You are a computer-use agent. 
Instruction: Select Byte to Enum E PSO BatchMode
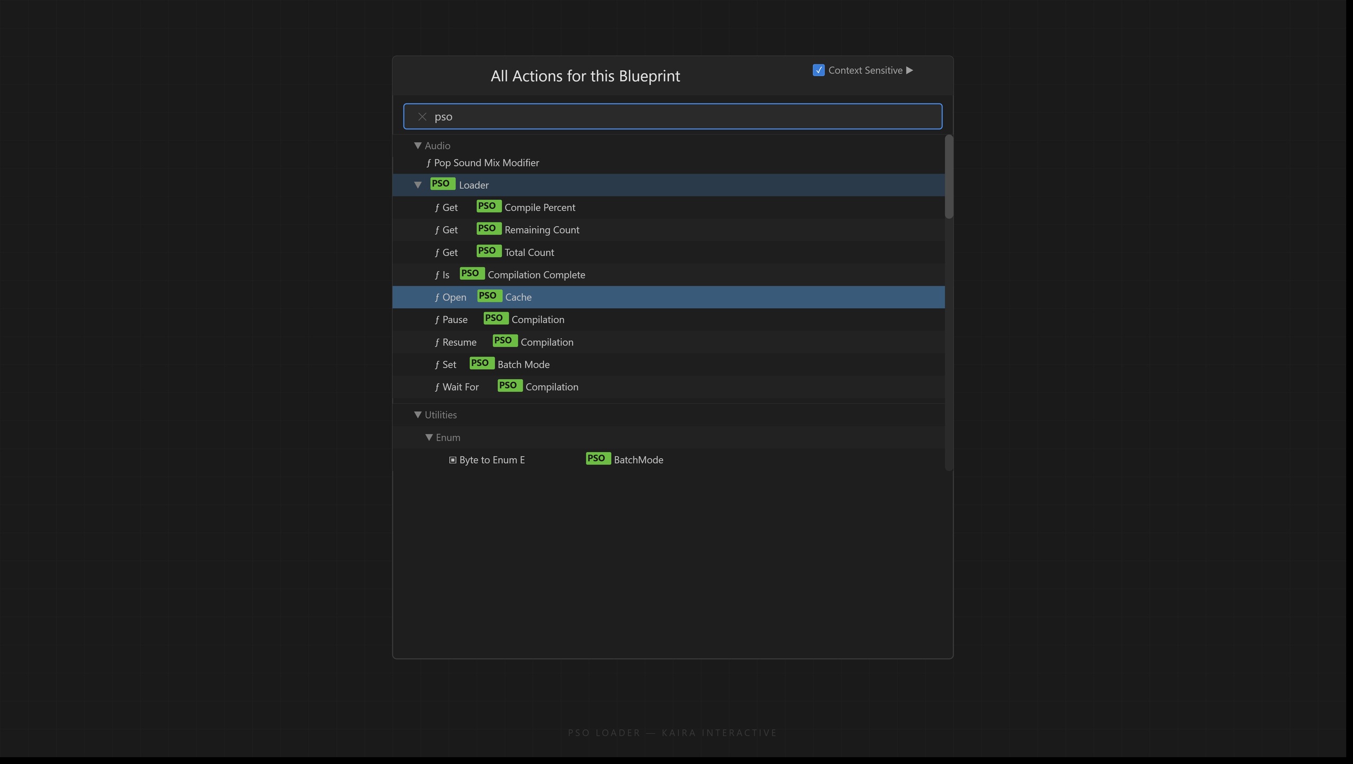pyautogui.click(x=668, y=459)
